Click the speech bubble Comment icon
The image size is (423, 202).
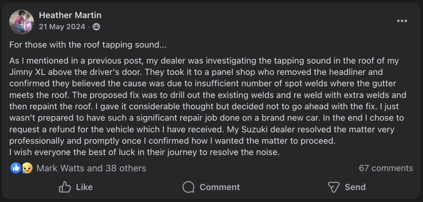coord(188,187)
